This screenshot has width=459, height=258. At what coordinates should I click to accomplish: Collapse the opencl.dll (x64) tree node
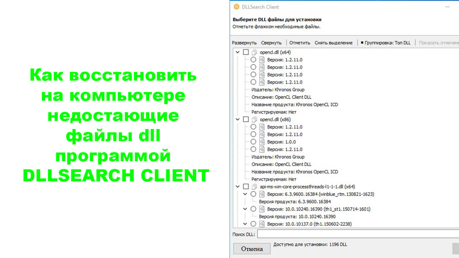237,52
